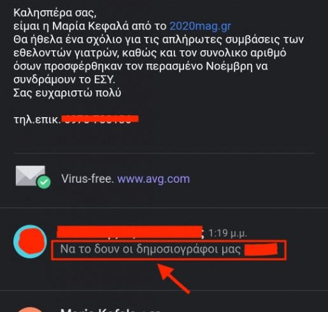Tap the "τηλ.επικ." label
This screenshot has height=312, width=328.
point(37,120)
